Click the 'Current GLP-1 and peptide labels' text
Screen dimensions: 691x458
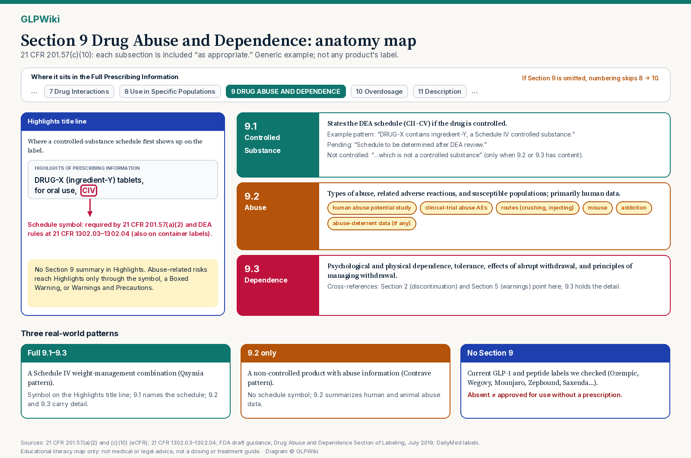pyautogui.click(x=553, y=378)
